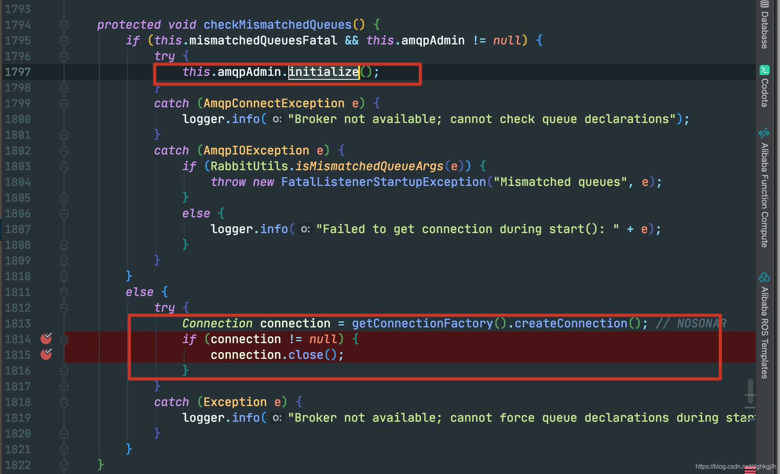
Task: Click the FatalListenerStartupException class name
Action: (383, 182)
